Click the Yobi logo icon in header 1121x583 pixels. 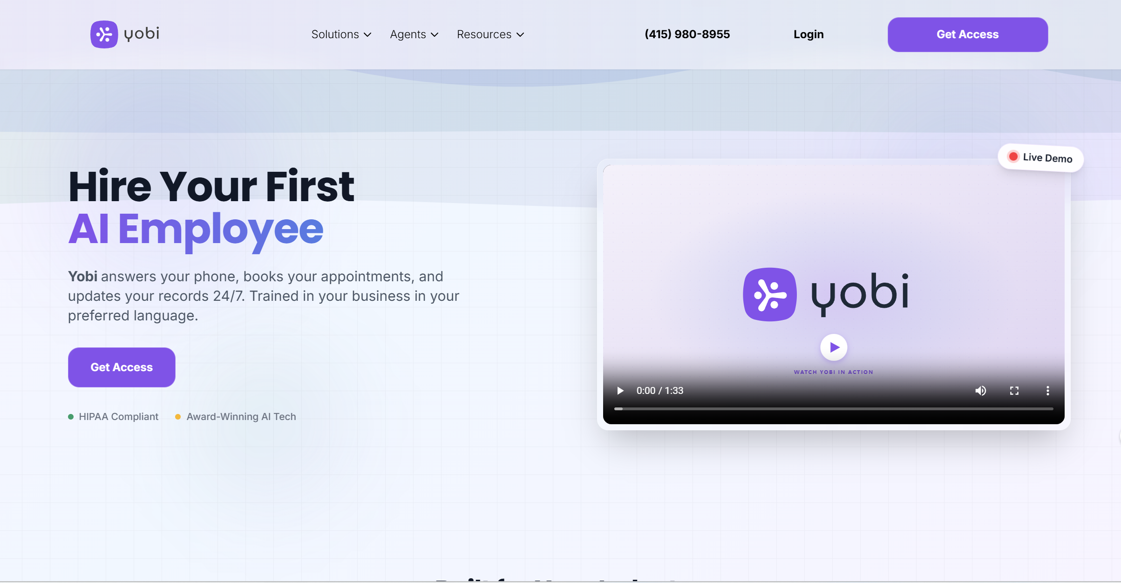[x=104, y=34]
